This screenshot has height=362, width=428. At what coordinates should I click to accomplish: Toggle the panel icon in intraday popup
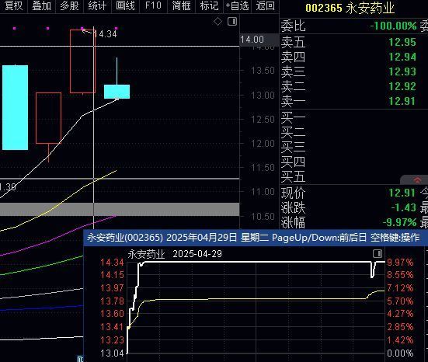pyautogui.click(x=378, y=253)
